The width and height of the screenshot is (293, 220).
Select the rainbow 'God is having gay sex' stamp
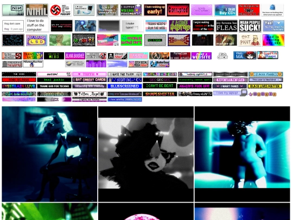coord(273,40)
